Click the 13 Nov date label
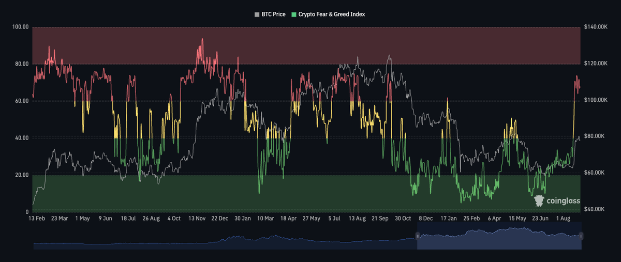Image resolution: width=621 pixels, height=262 pixels. pos(197,219)
